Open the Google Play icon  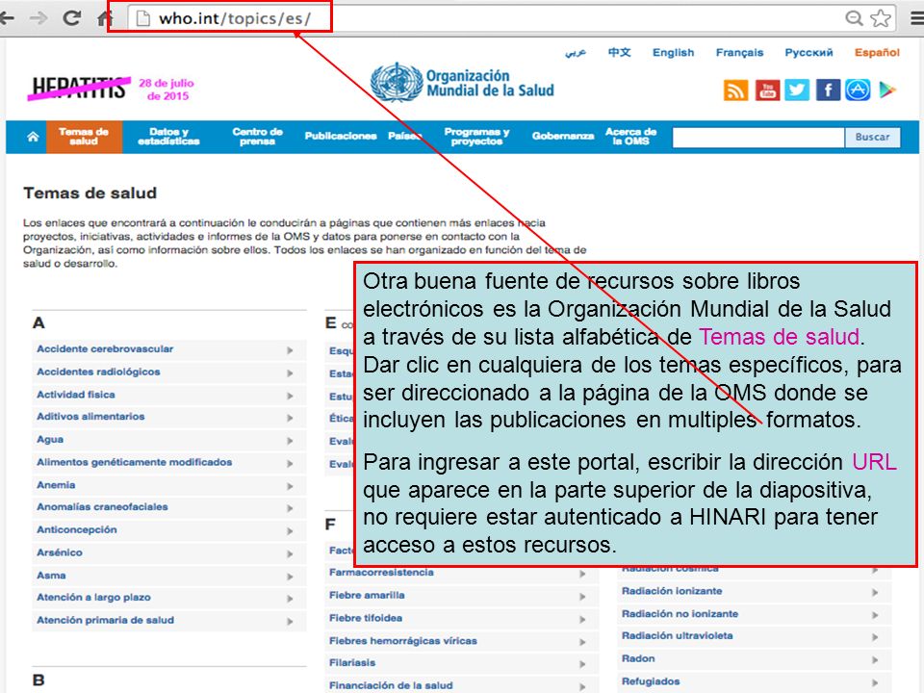click(x=886, y=90)
